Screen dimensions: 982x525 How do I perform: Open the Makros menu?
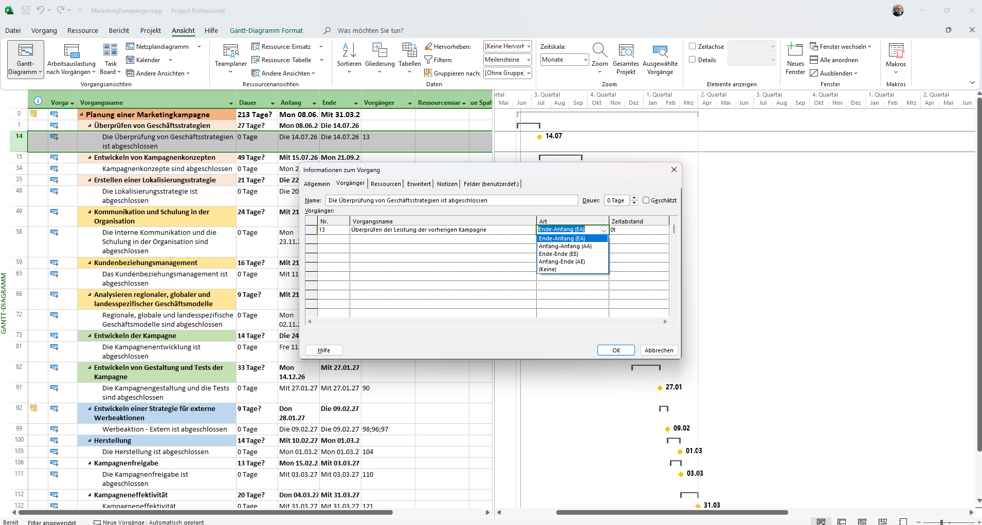[x=896, y=59]
